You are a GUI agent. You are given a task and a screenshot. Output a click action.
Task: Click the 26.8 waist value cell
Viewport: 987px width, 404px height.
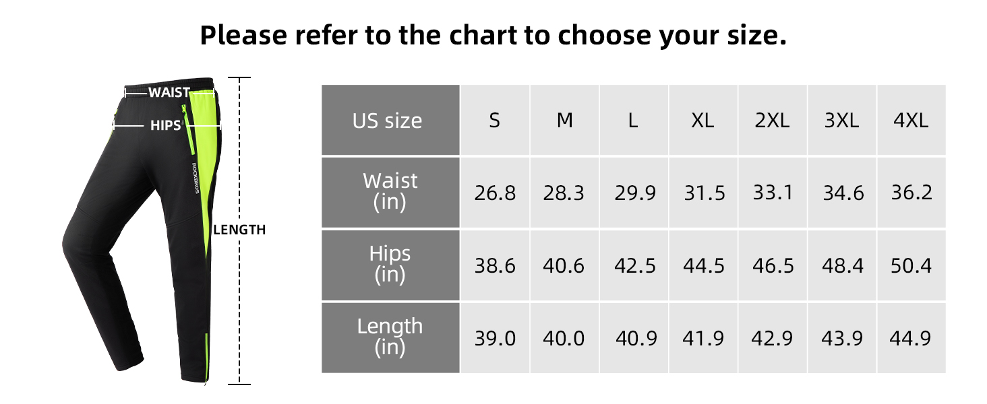pyautogui.click(x=495, y=194)
